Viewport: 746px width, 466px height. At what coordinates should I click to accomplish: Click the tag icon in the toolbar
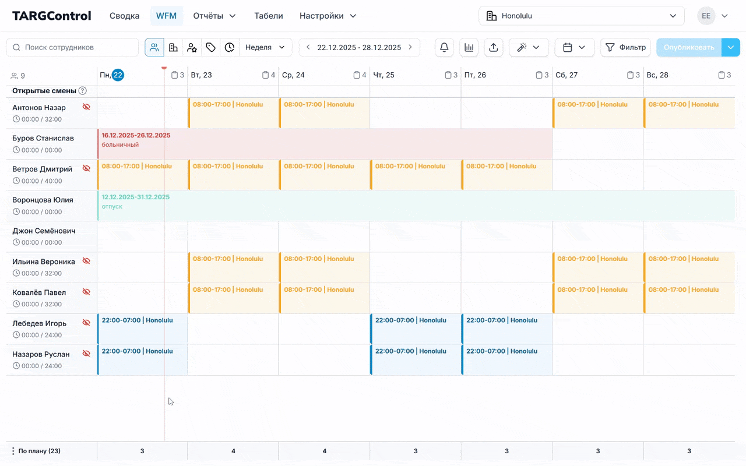(211, 47)
